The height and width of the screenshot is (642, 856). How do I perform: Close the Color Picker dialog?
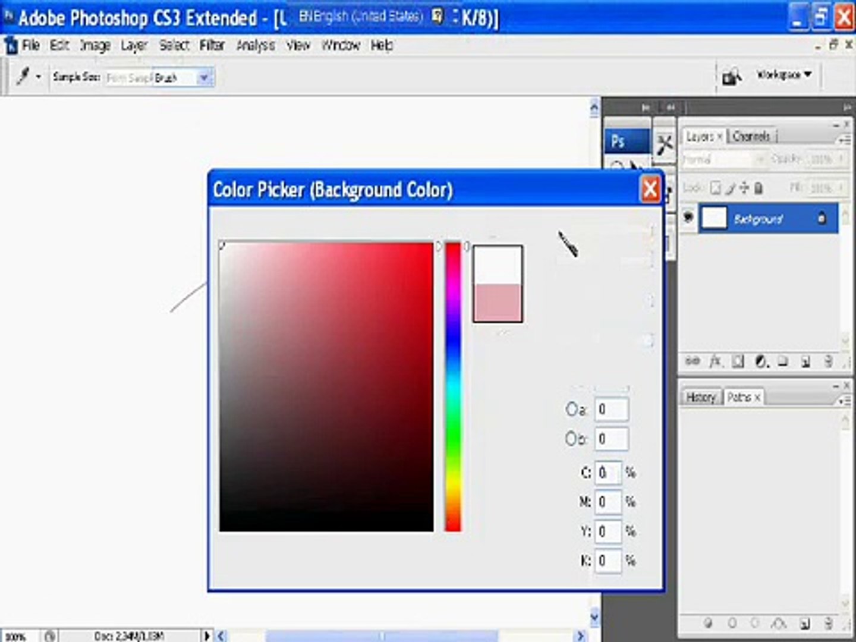point(650,189)
